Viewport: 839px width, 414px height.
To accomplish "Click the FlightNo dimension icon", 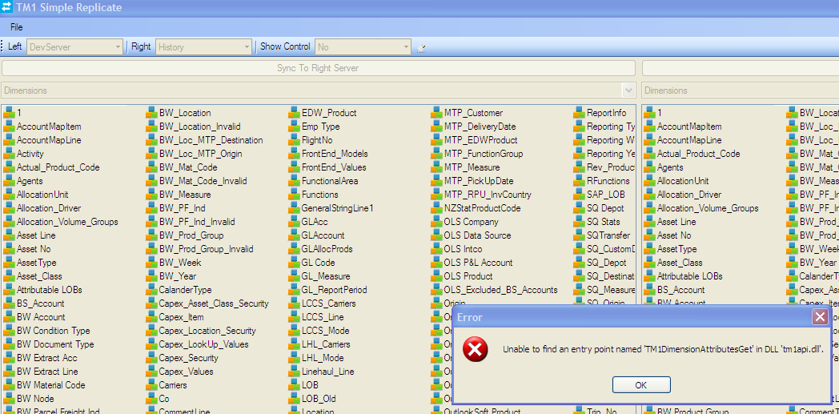I will 294,139.
